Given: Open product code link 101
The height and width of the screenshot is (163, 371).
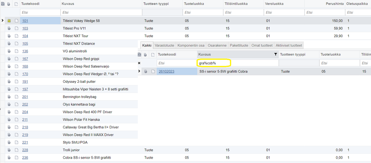Looking at the screenshot, I should point(25,21).
